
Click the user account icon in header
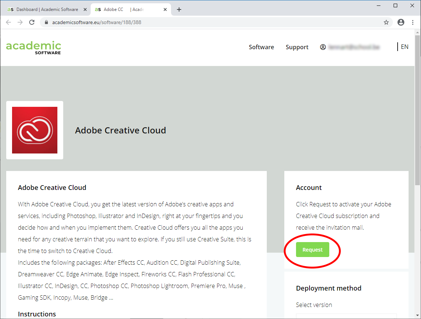coord(323,47)
